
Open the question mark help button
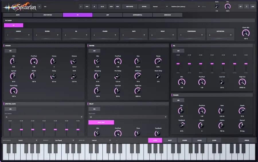[247, 7]
